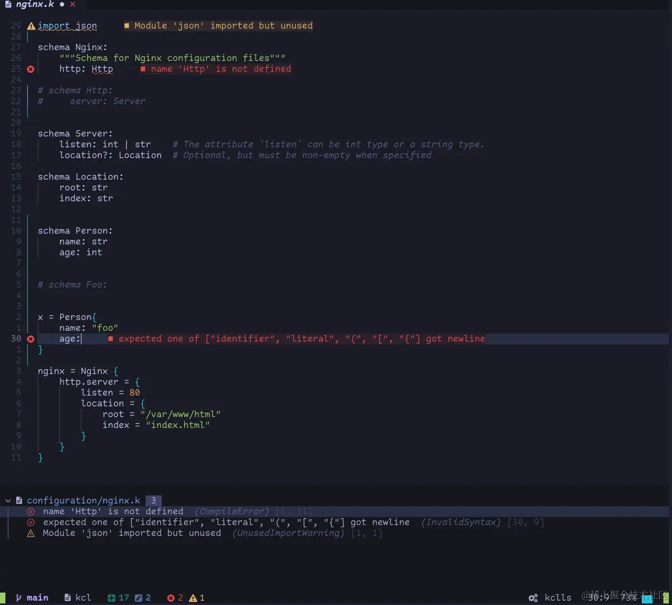Click error icon of expected one of row
The image size is (672, 605).
[31, 522]
